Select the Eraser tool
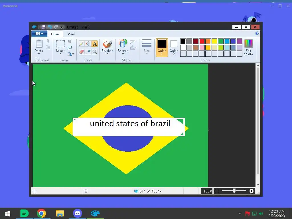The image size is (292, 219). tap(81, 52)
